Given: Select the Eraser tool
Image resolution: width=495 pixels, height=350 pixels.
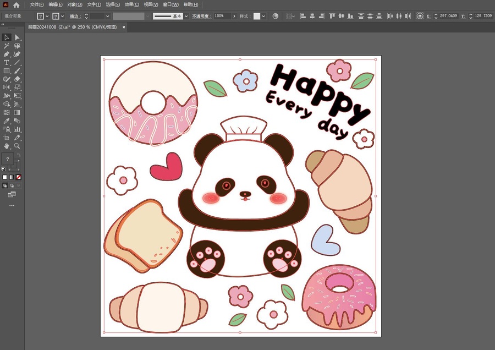Looking at the screenshot, I should 18,79.
